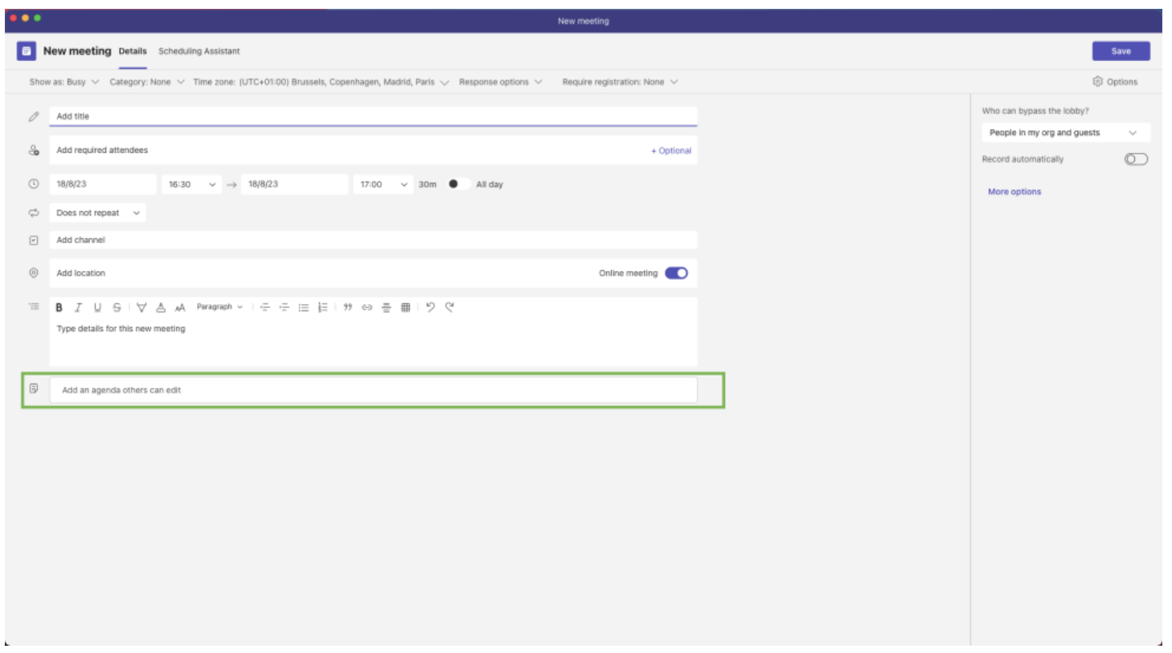This screenshot has height=653, width=1172.
Task: Toggle the All day switch
Action: click(459, 184)
